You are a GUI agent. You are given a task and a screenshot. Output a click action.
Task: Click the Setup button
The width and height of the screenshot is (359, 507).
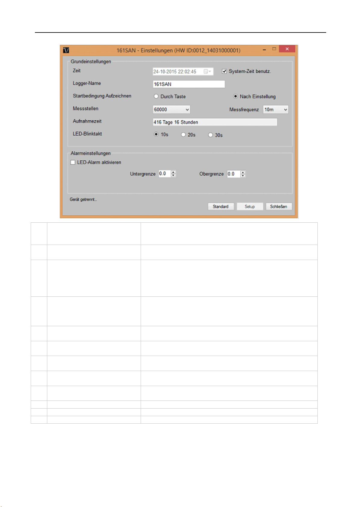click(x=250, y=207)
